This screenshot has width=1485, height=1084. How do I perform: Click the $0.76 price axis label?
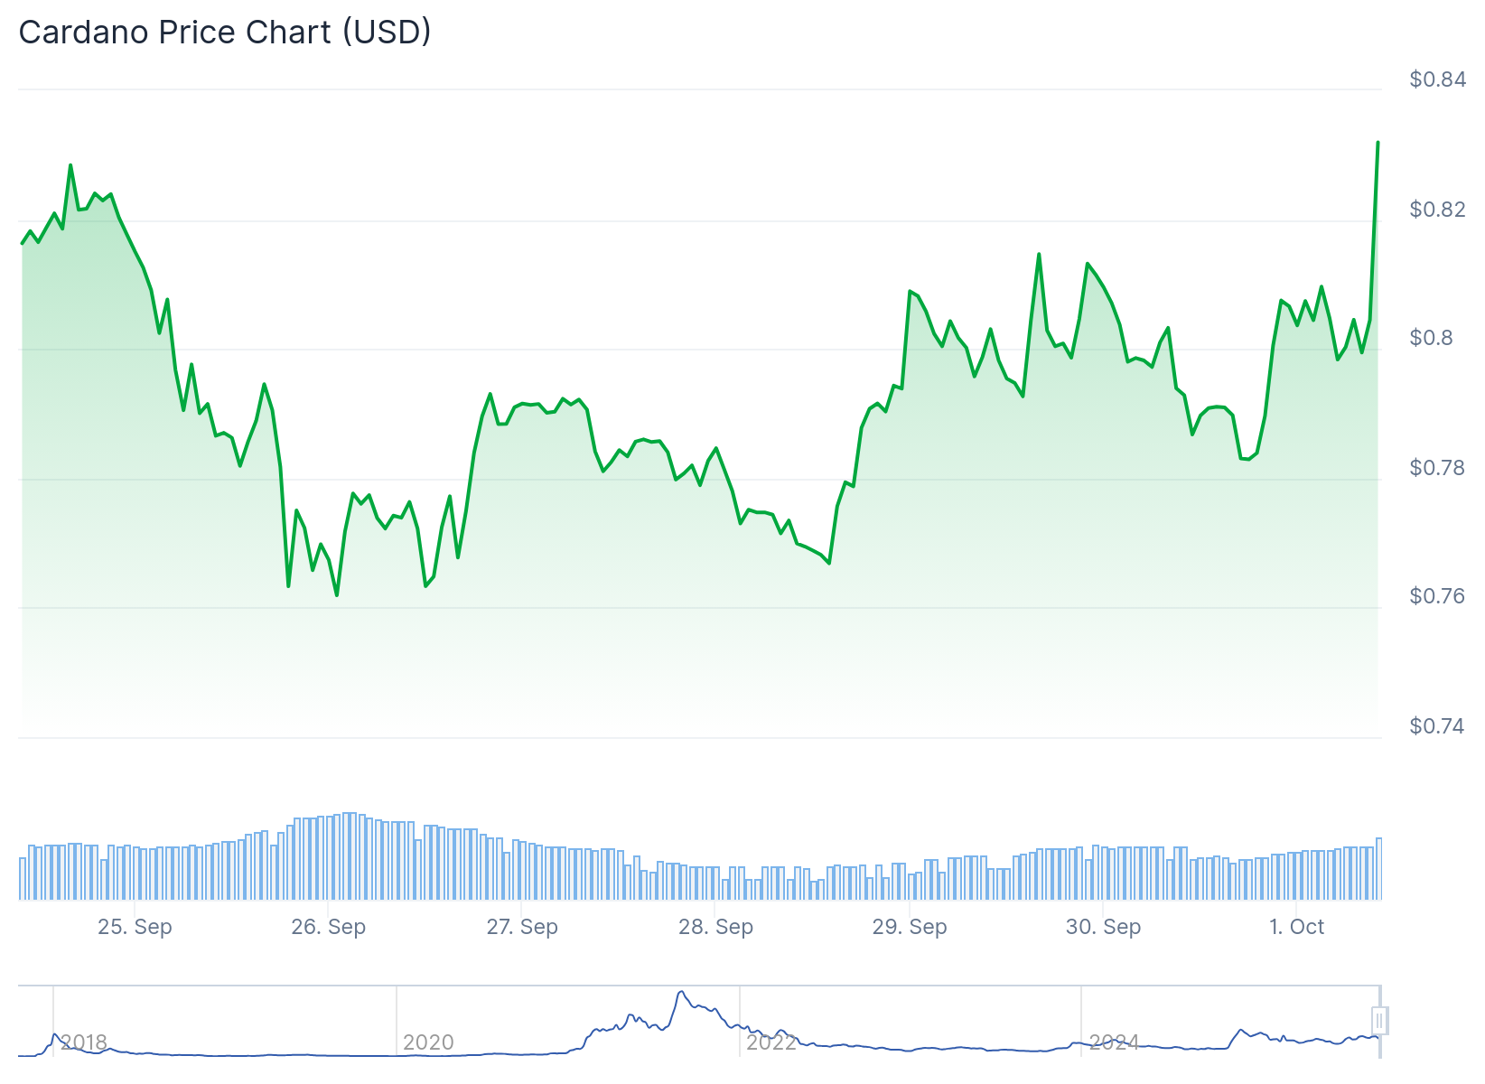pos(1437,596)
